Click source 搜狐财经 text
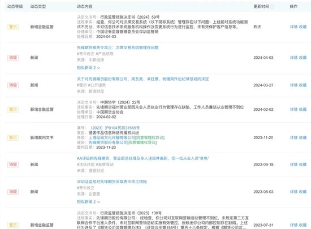Screen dimensions: 311x229 click(x=96, y=171)
